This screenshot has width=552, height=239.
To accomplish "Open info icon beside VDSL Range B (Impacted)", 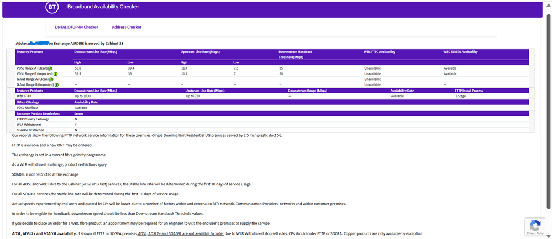I will (x=56, y=74).
